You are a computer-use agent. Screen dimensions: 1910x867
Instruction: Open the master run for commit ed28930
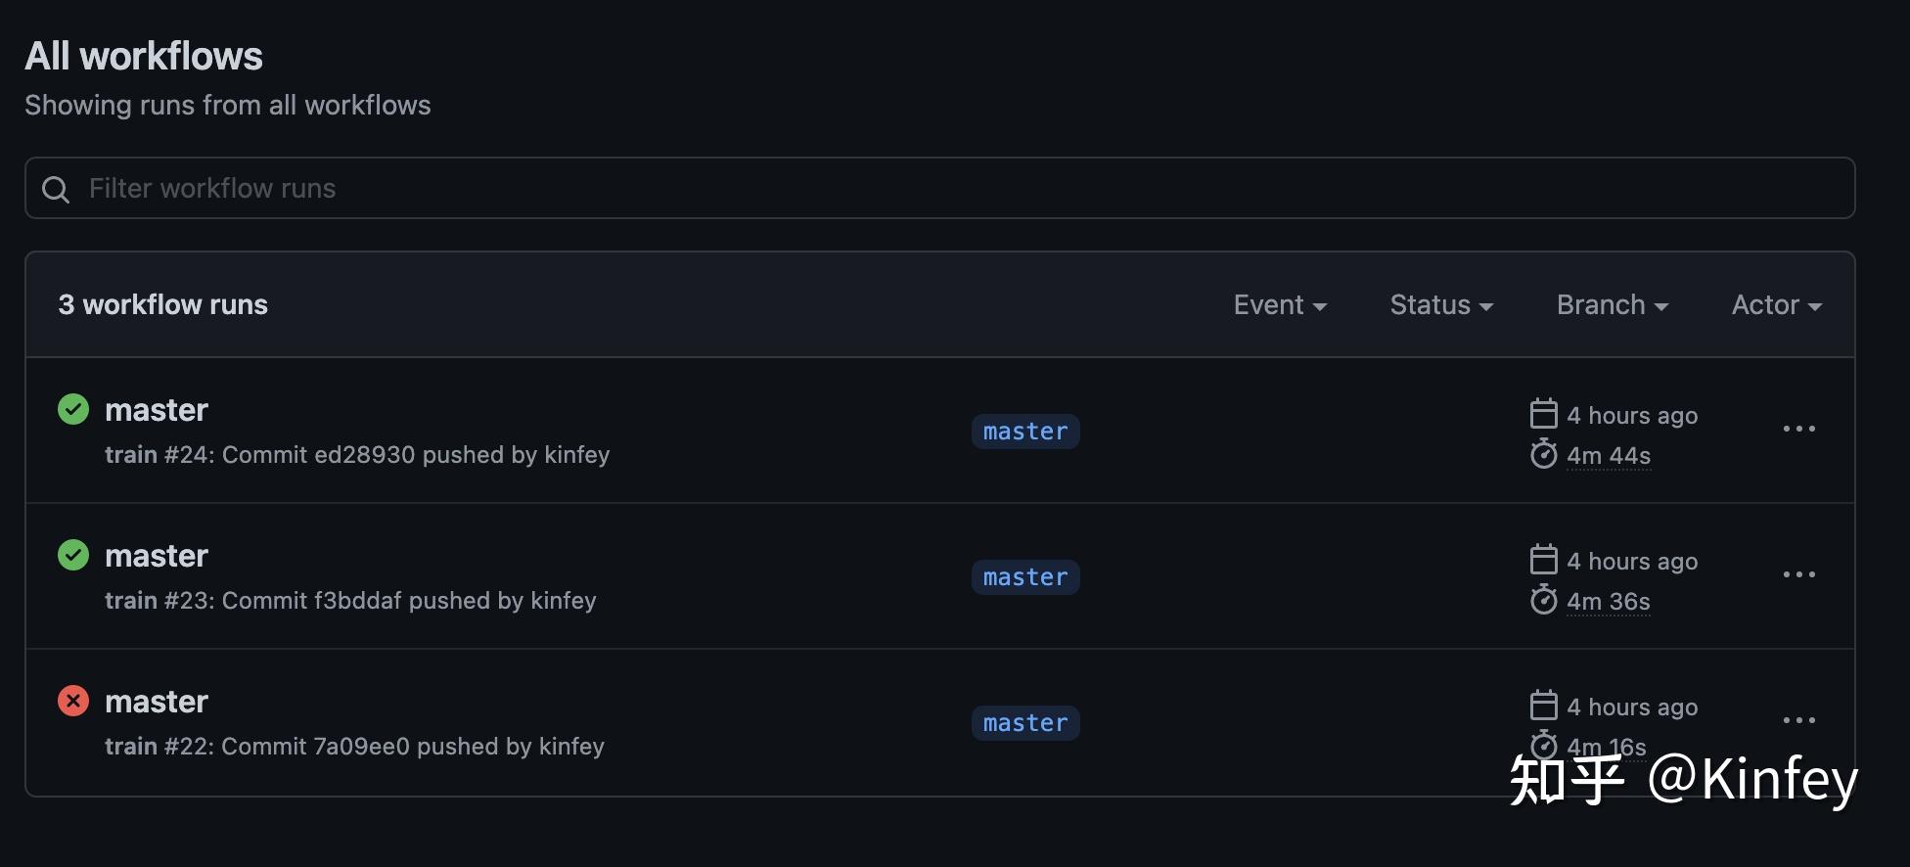point(157,410)
